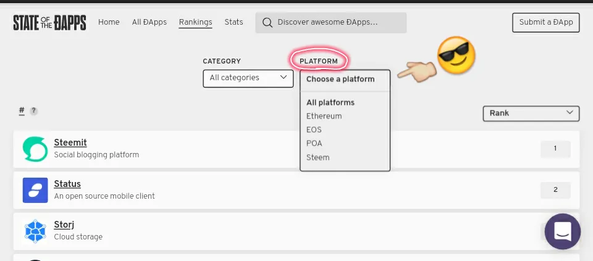Click Choose a platform header option
Screen dimensions: 593x261
[x=340, y=79]
